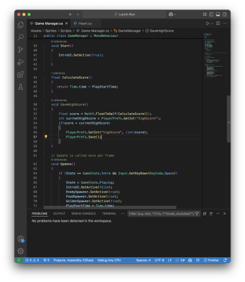Switch to the OUTPUT panel tab
Screen dimensions: 245x282
[59, 213]
